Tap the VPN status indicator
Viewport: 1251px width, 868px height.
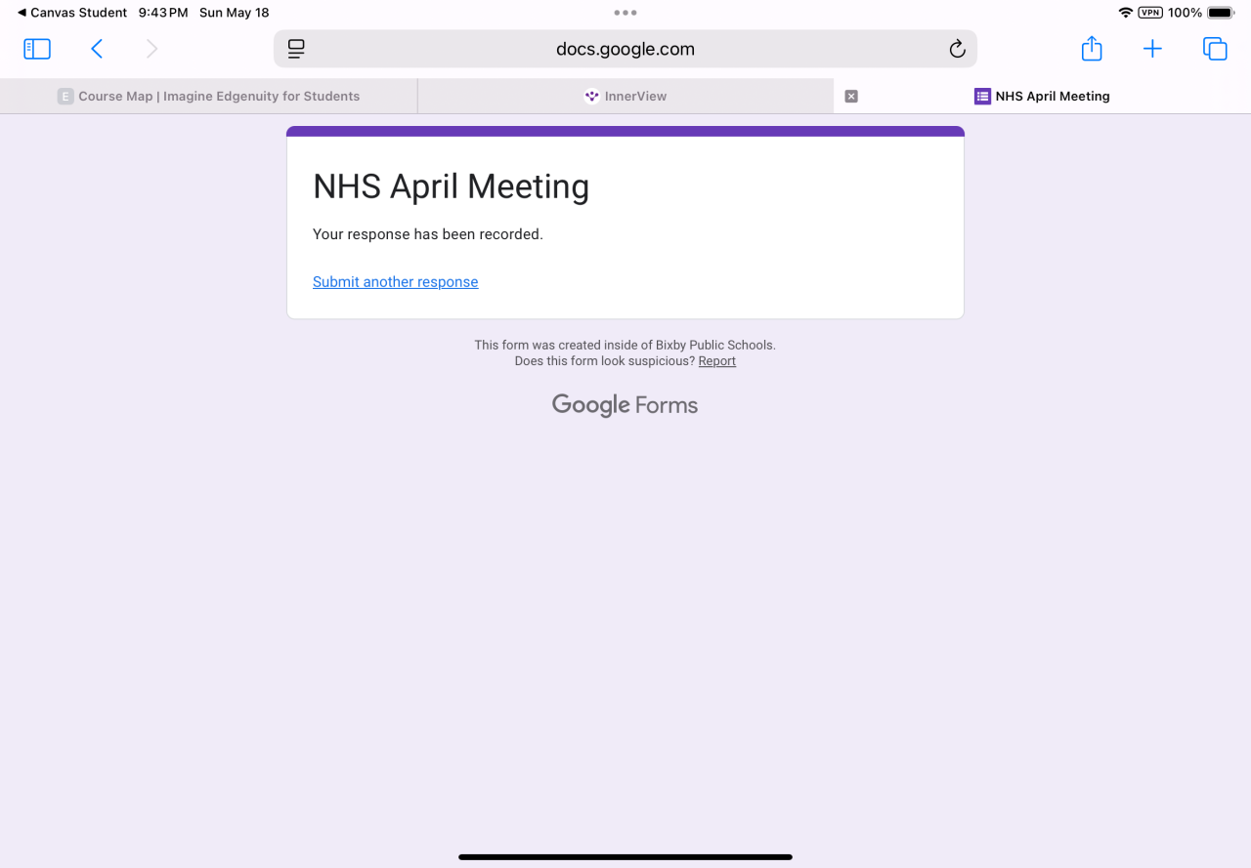[x=1150, y=13]
